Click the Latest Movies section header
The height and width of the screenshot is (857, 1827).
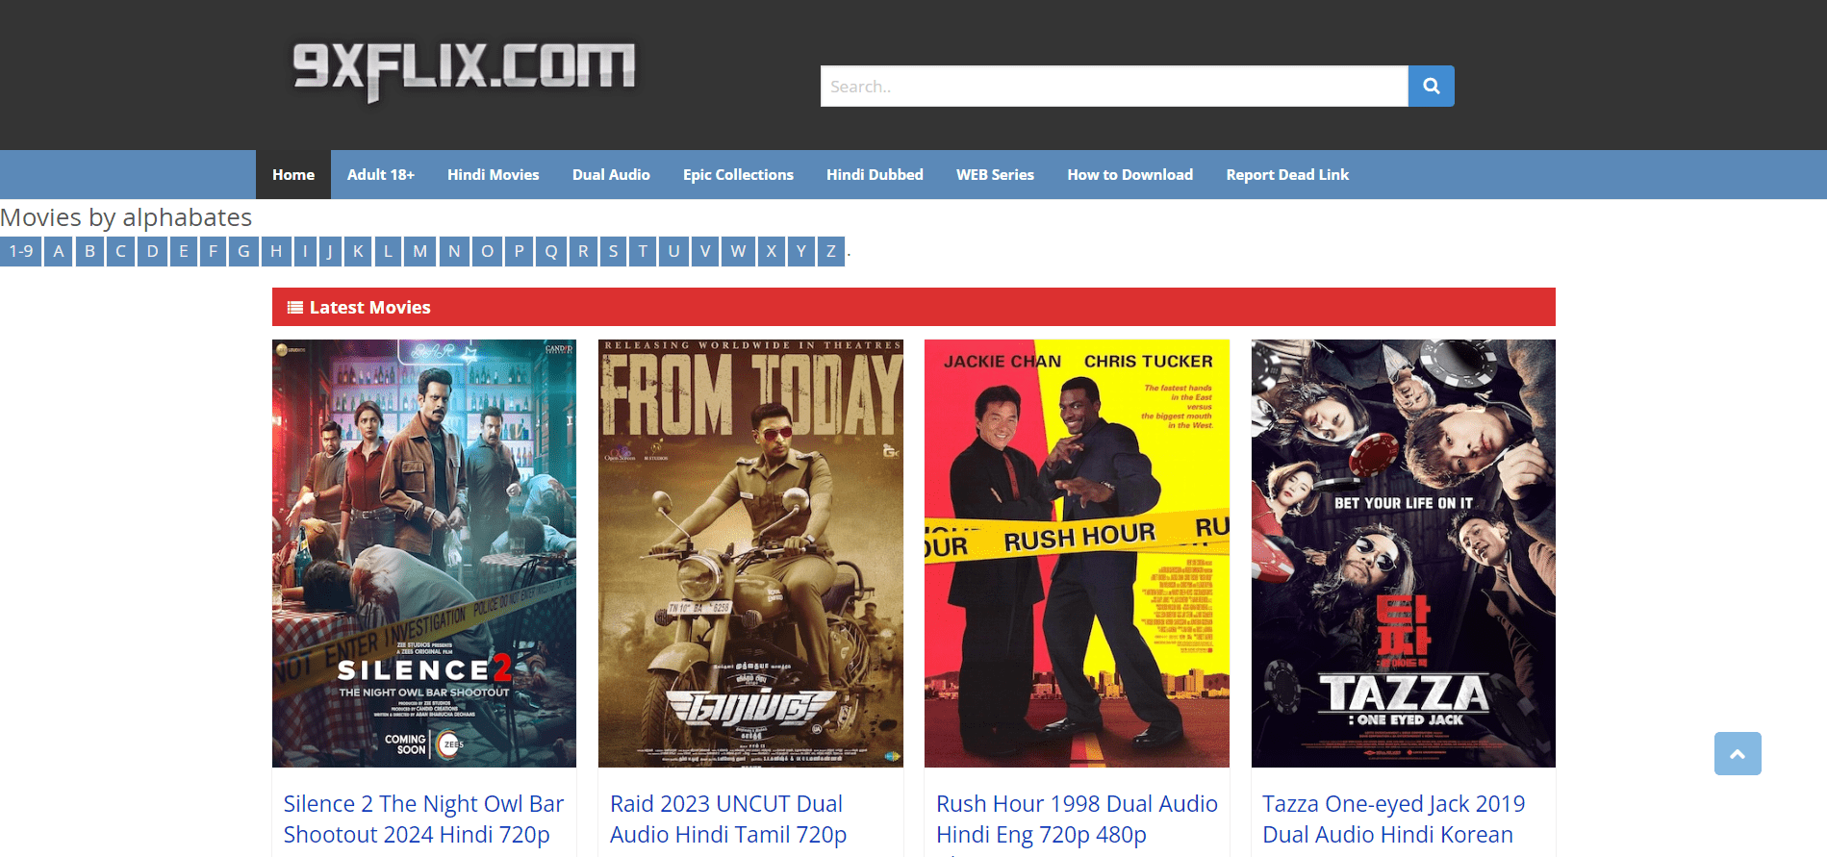(x=914, y=307)
